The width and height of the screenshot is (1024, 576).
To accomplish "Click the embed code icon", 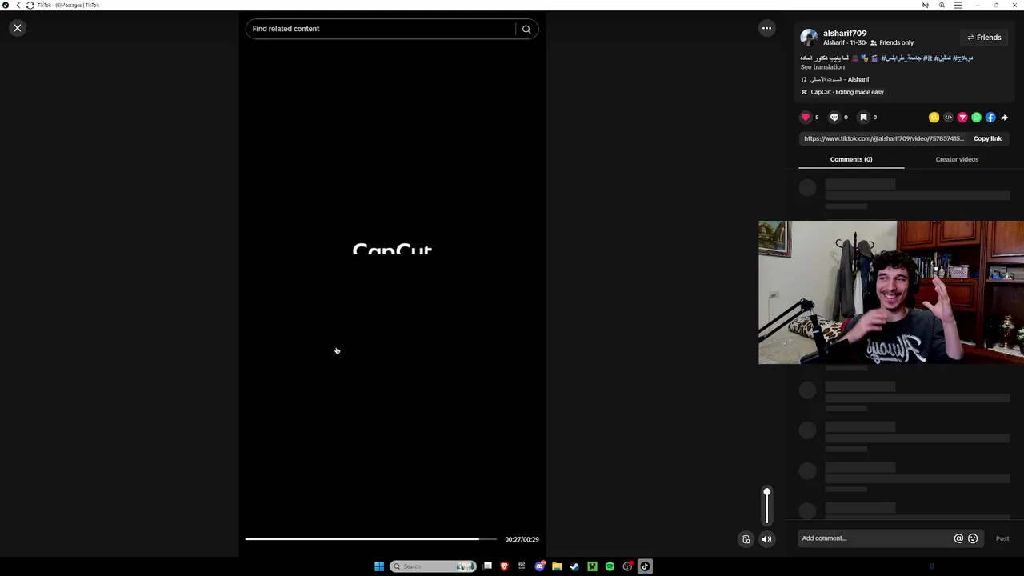I will click(948, 118).
